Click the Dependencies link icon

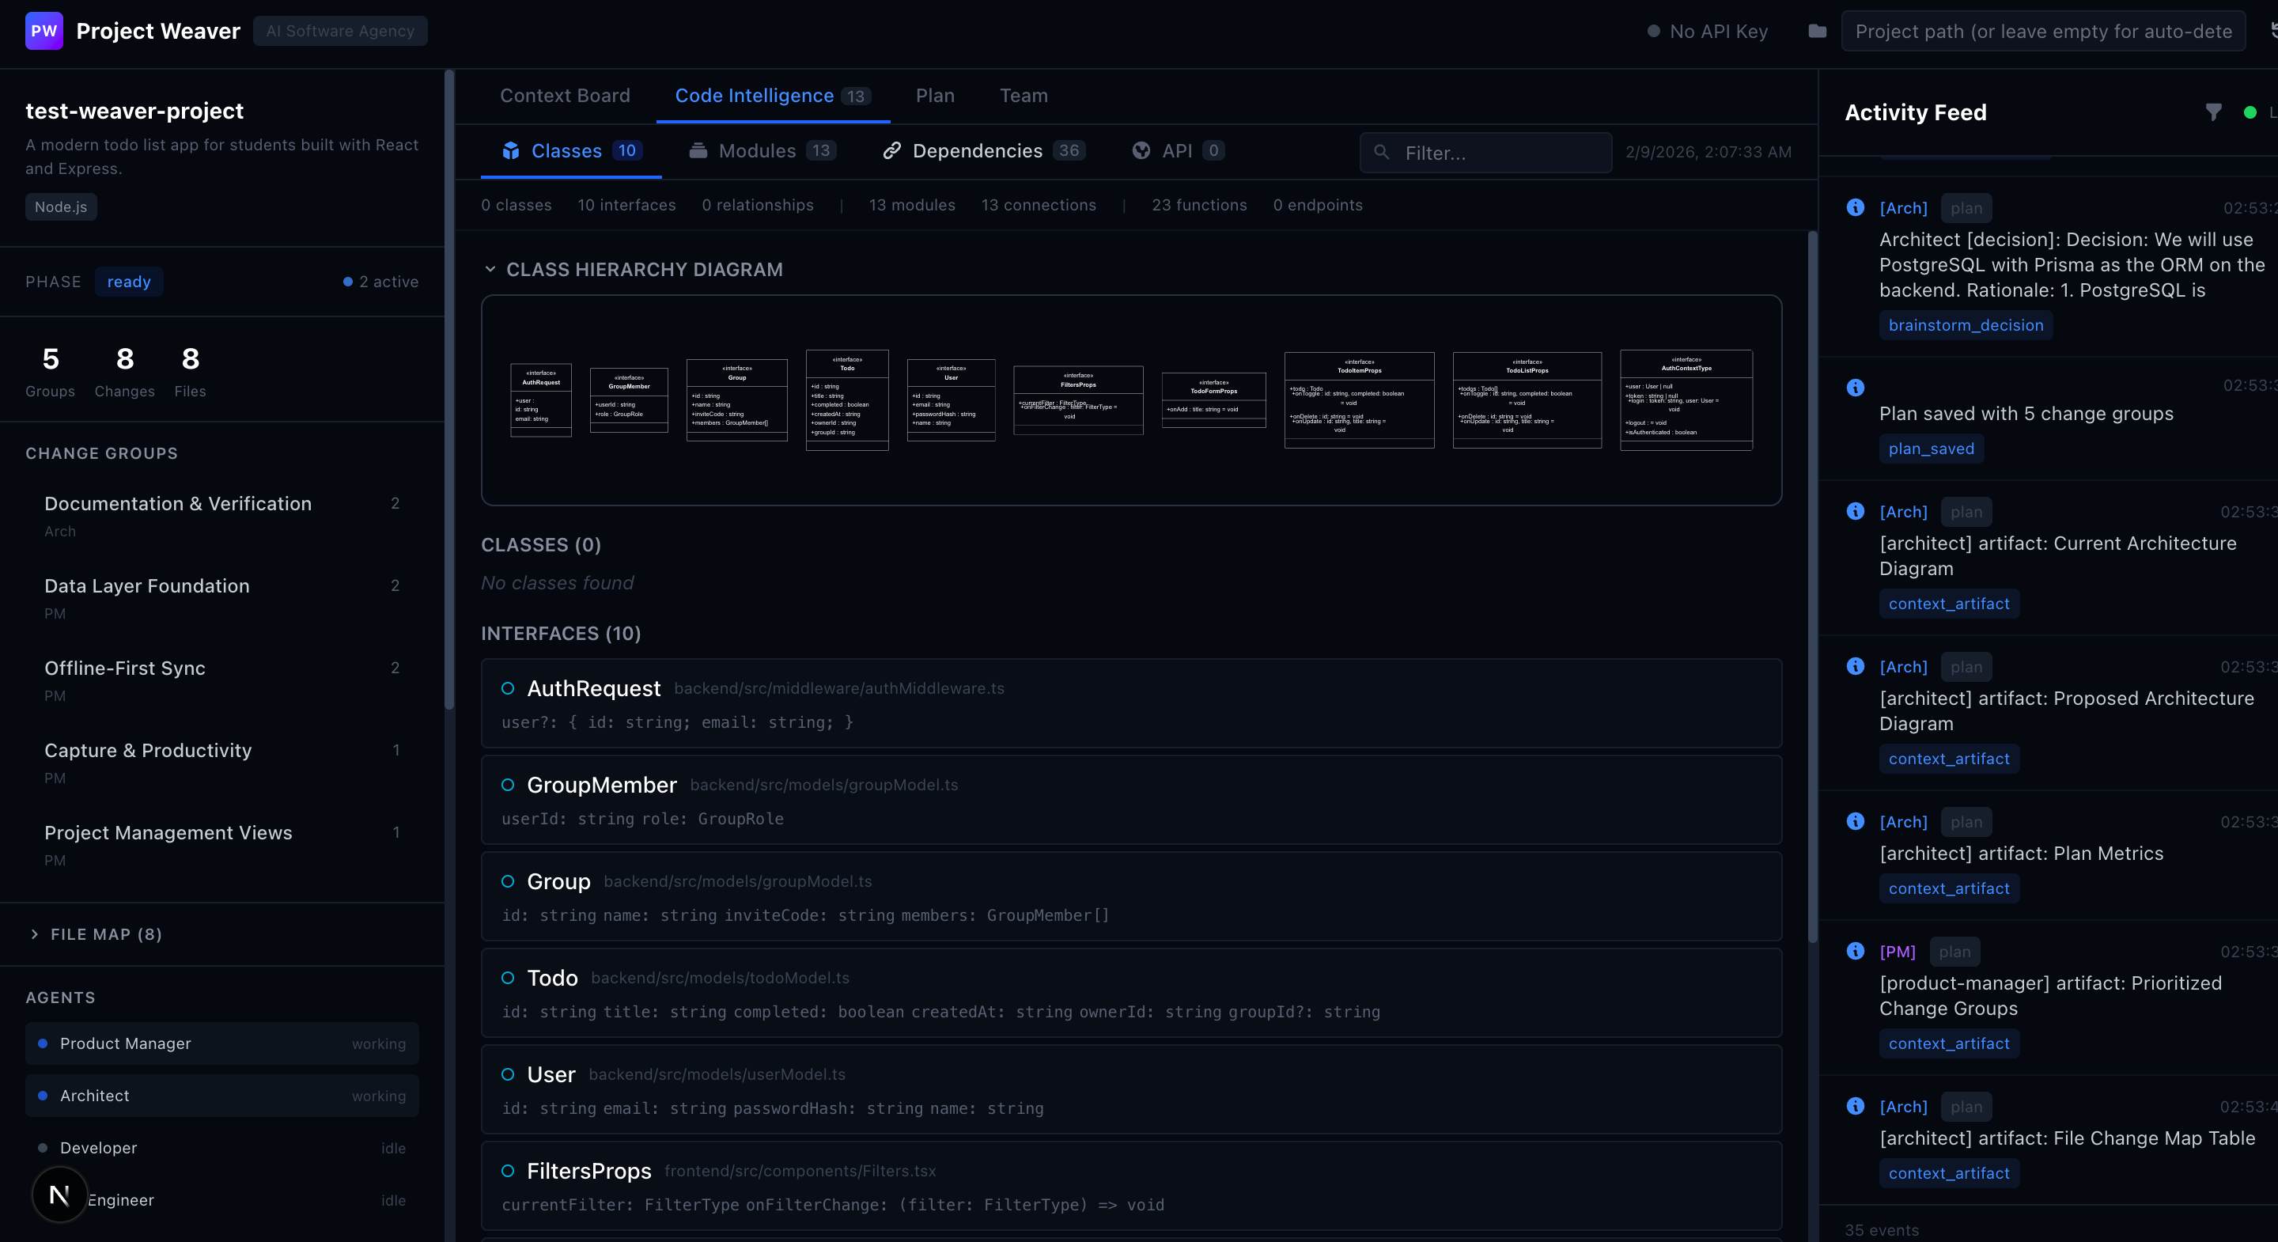[x=891, y=151]
